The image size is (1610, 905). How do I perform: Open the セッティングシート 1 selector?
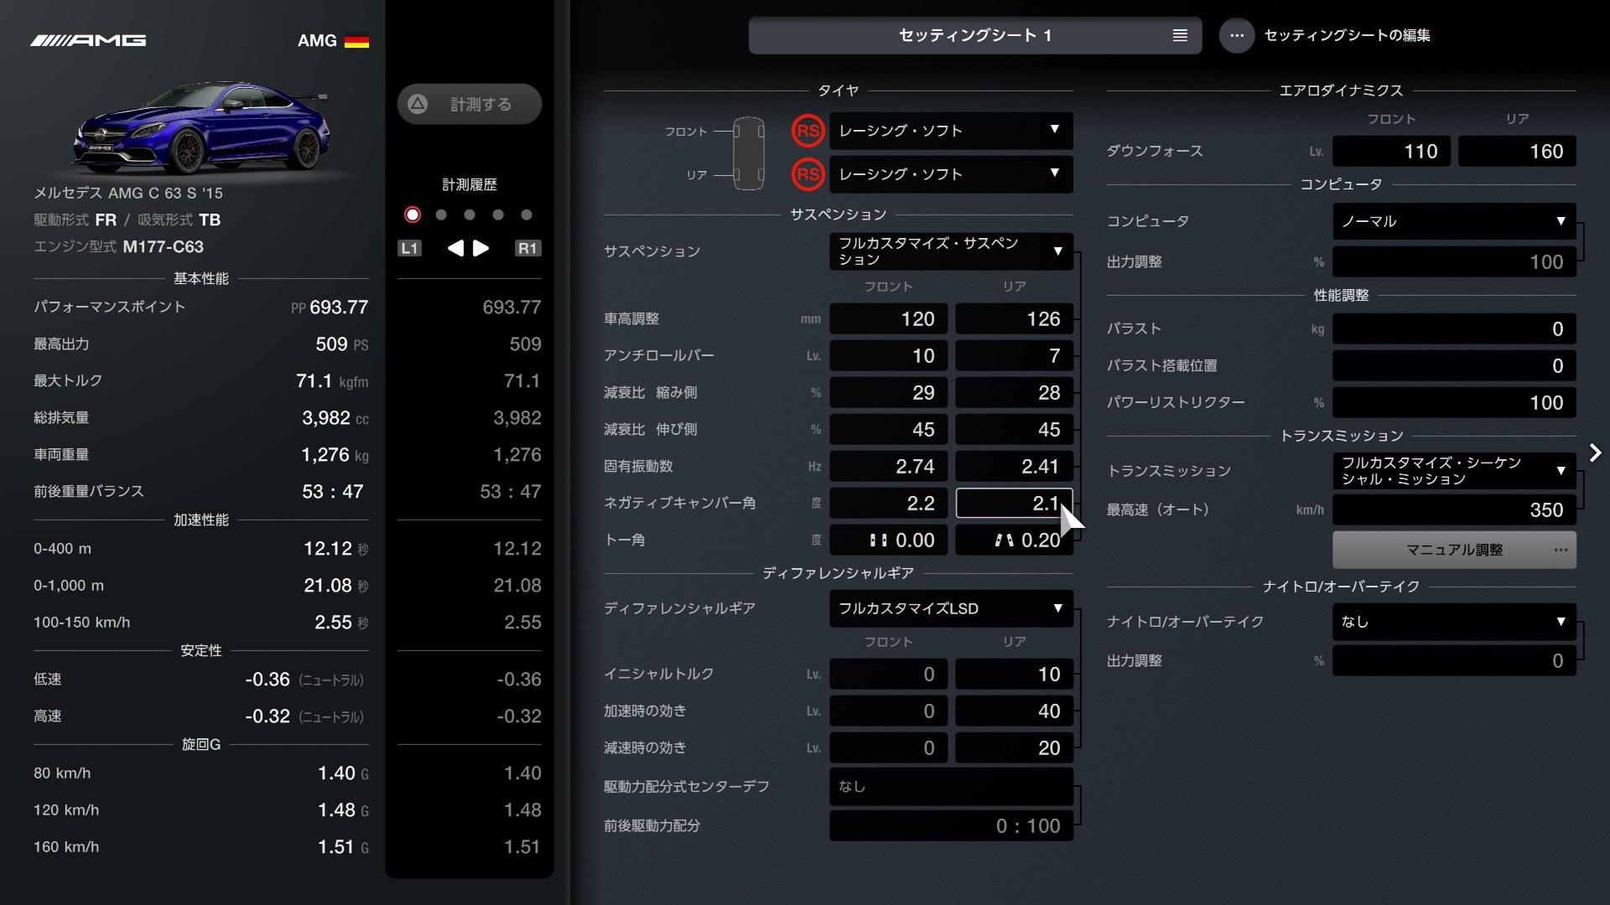pos(975,35)
